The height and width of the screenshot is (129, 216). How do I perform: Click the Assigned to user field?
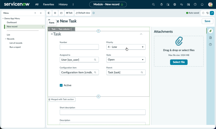pos(79,60)
